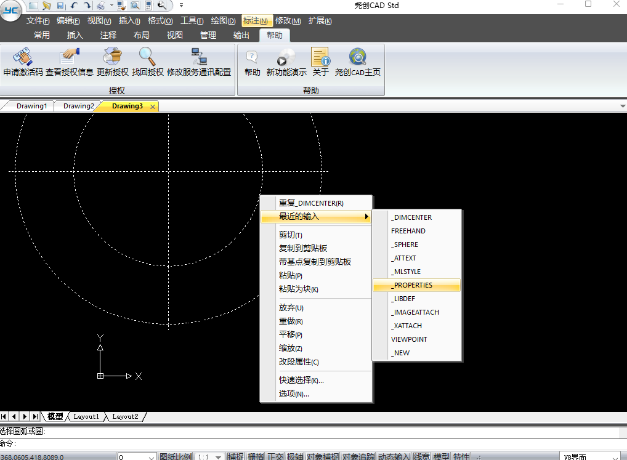The height and width of the screenshot is (460, 627).
Task: Toggle 栅格 grid display in status bar
Action: [255, 456]
